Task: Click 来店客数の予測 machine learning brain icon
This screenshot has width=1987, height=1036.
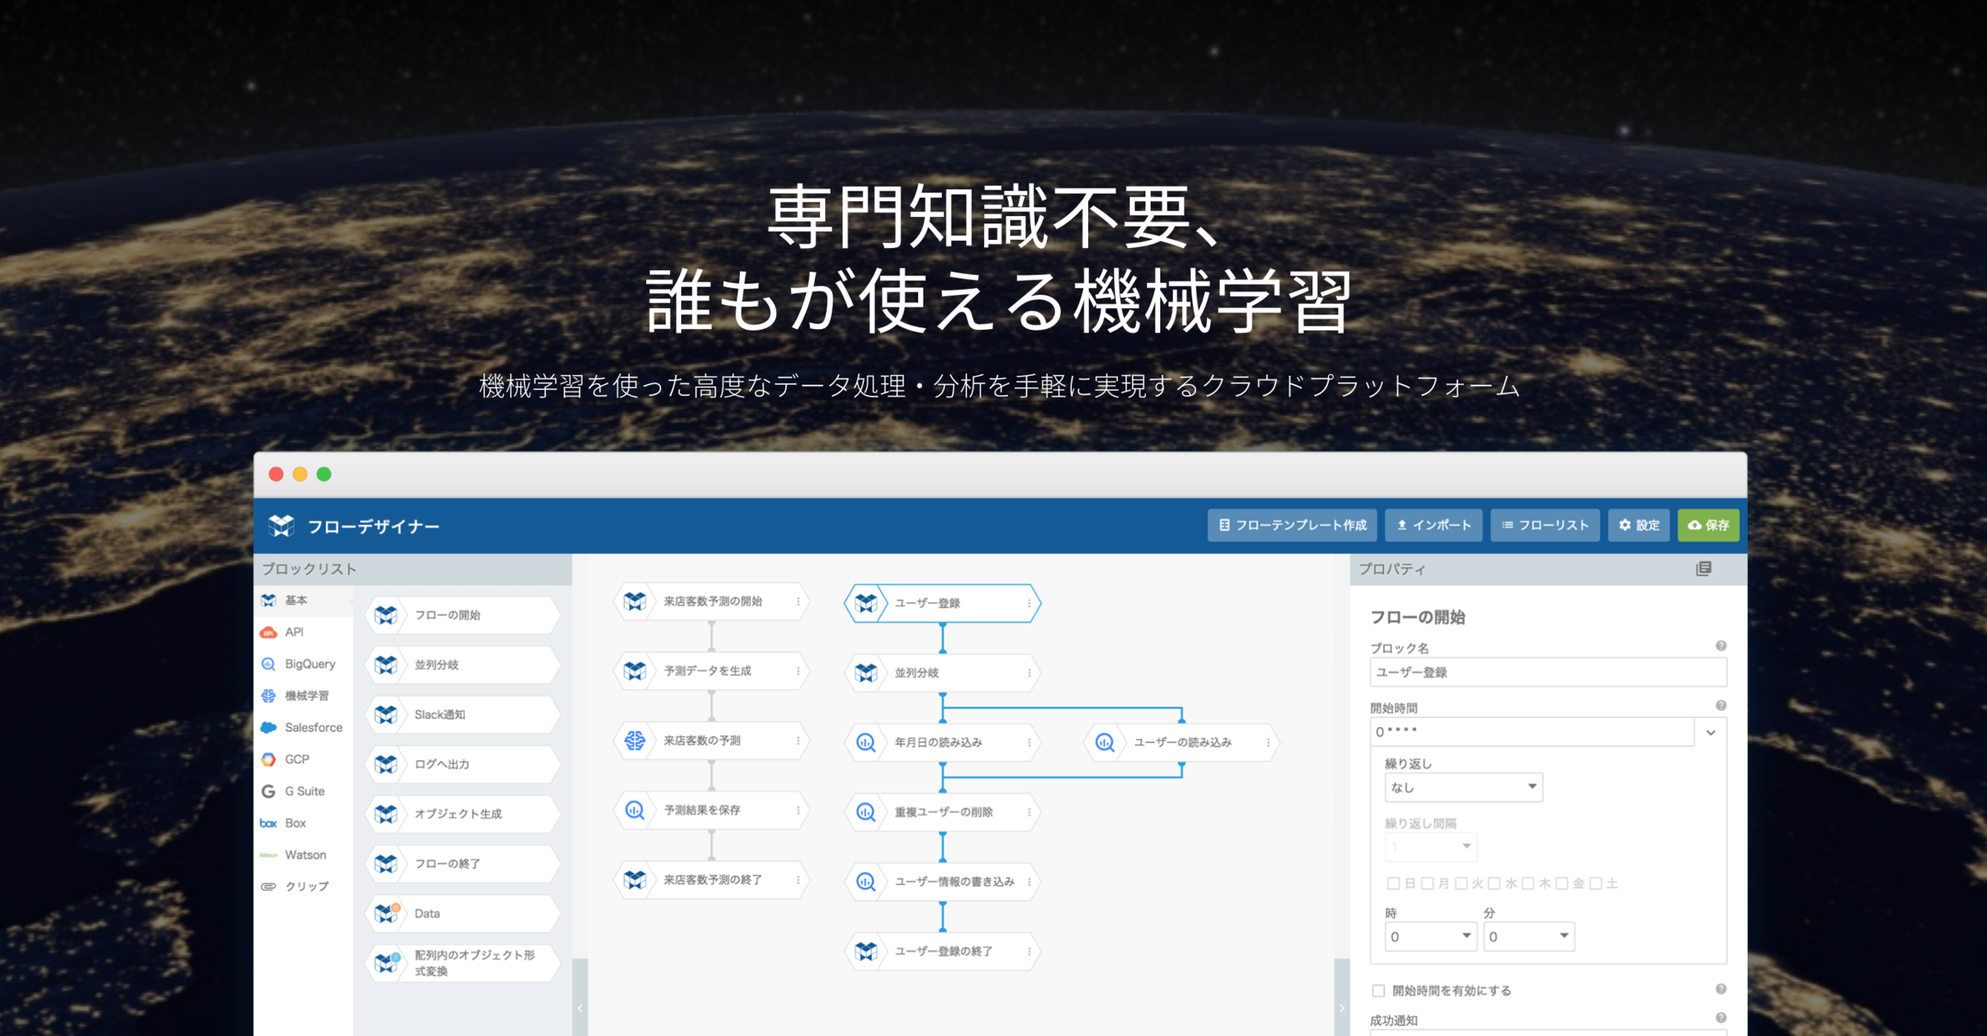Action: coord(635,740)
